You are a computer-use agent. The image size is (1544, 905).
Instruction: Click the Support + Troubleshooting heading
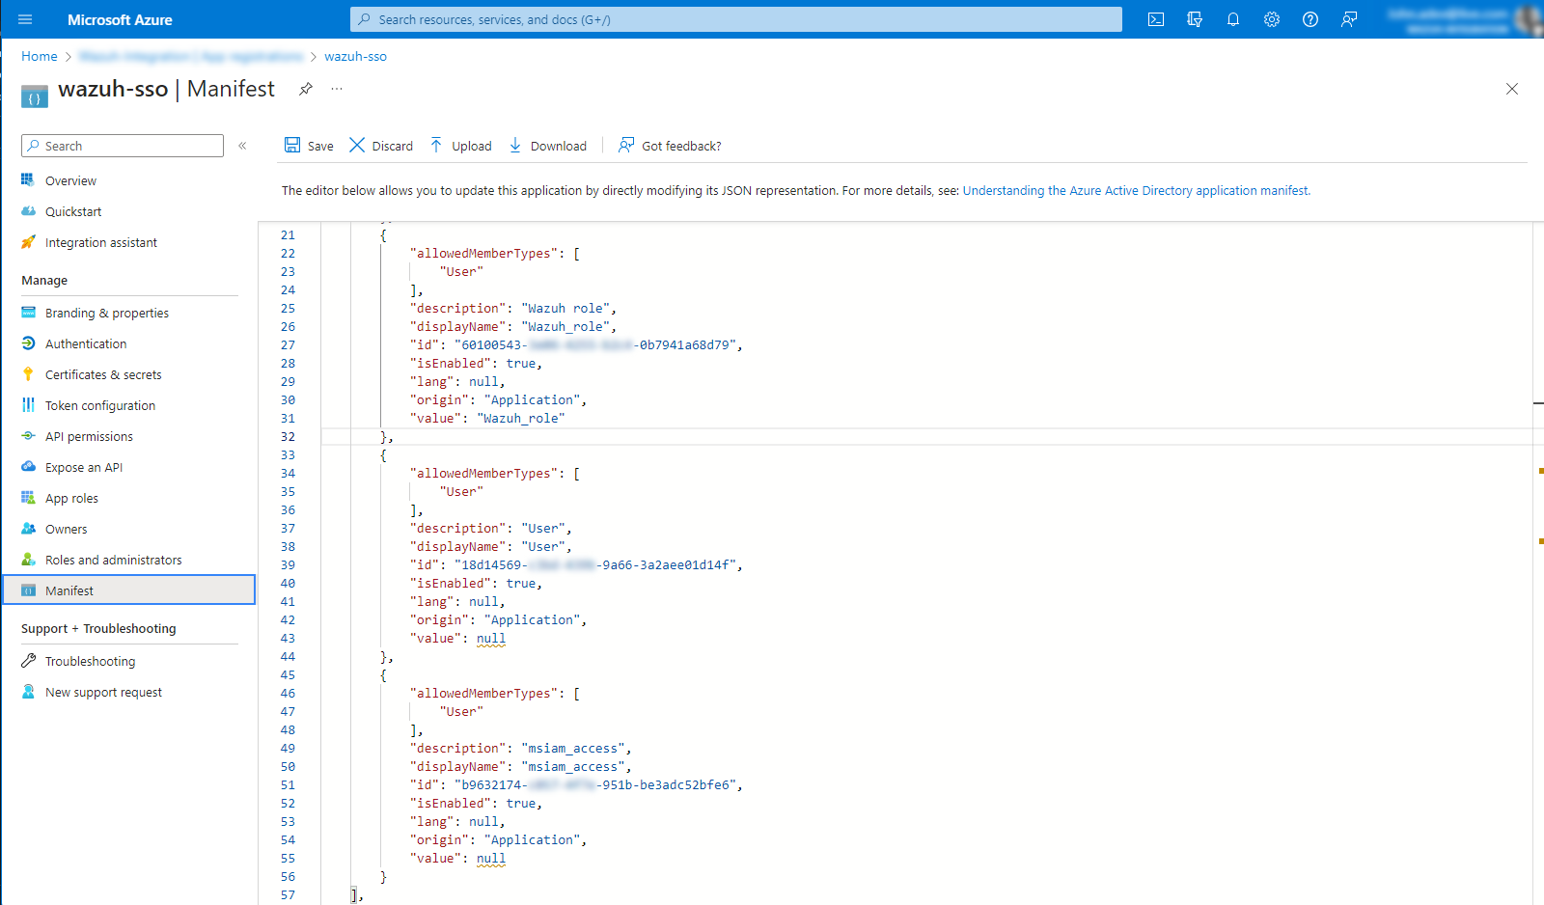click(98, 628)
